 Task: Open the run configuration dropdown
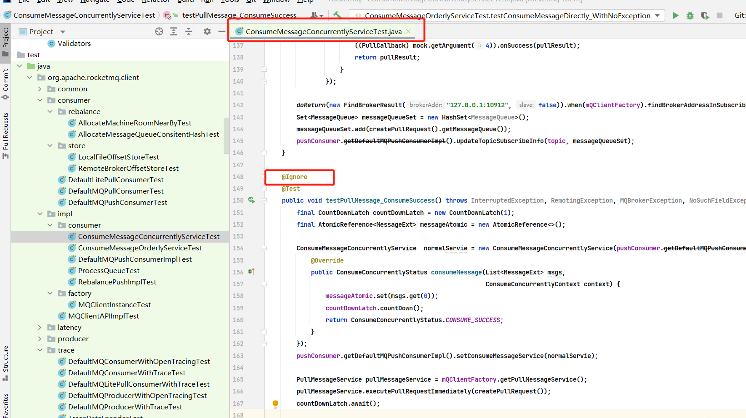(657, 15)
